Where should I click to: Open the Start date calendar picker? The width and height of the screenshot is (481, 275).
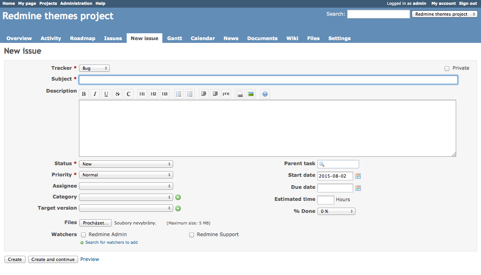[x=358, y=176]
